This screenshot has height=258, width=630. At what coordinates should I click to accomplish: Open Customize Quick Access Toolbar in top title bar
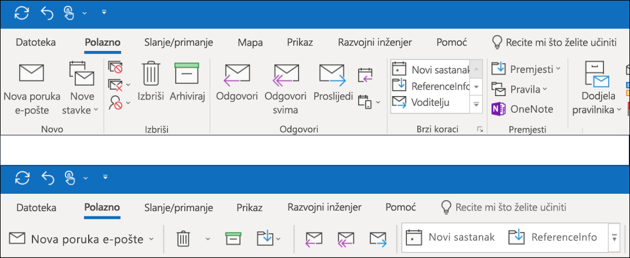(x=104, y=13)
